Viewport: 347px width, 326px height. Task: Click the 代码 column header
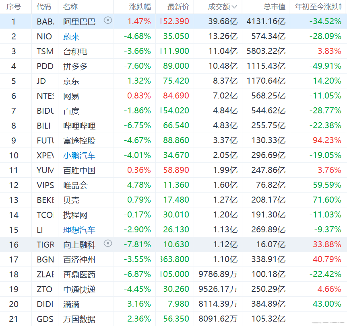pyautogui.click(x=44, y=7)
